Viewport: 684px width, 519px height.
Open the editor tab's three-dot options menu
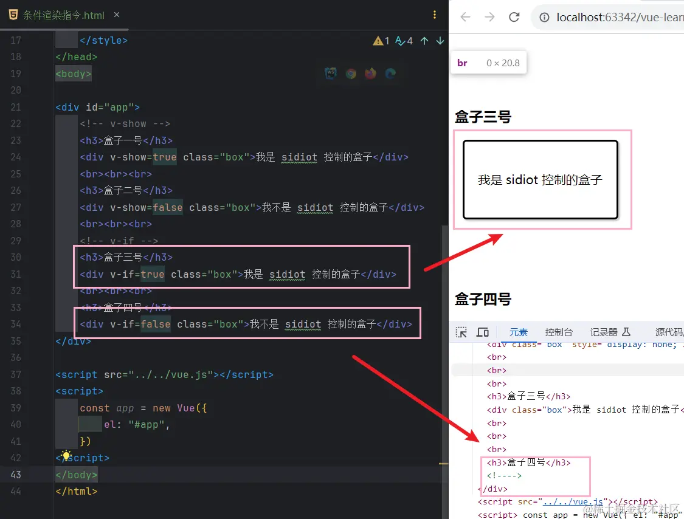pyautogui.click(x=435, y=15)
